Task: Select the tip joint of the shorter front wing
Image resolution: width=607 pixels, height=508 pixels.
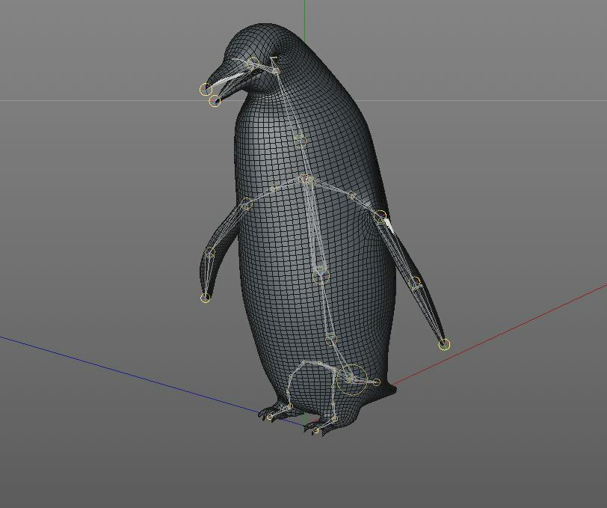Action: click(205, 298)
